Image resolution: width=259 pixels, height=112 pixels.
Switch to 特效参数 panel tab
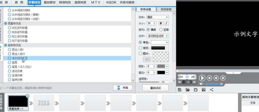click(166, 9)
